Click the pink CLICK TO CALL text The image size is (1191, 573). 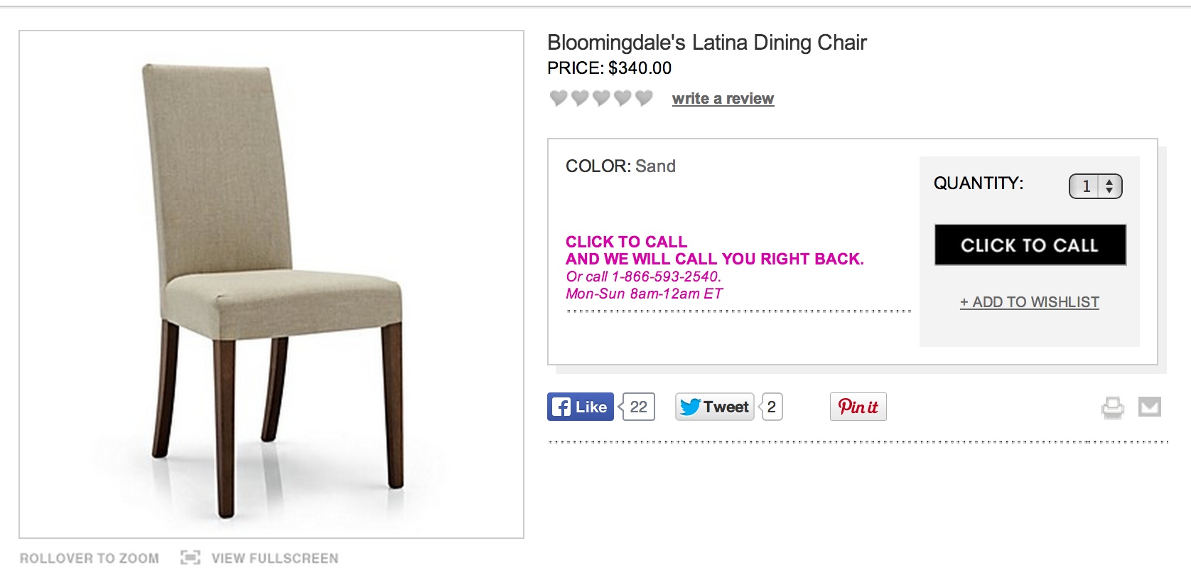tap(626, 242)
